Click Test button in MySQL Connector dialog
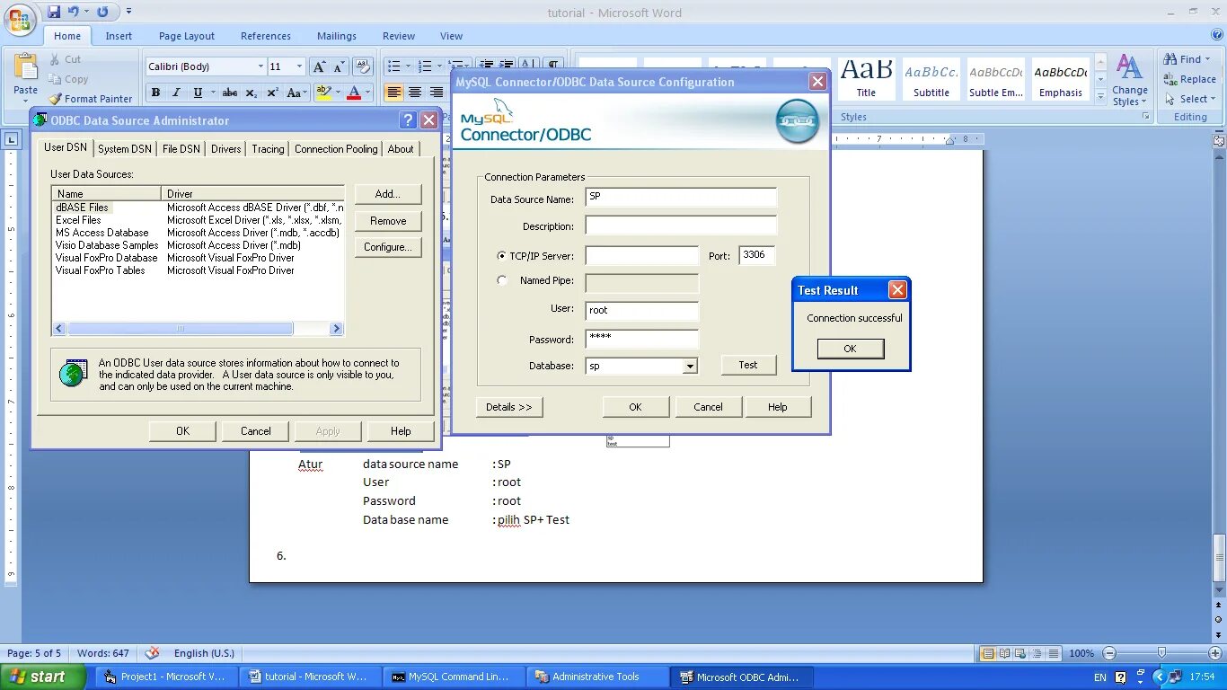 pos(748,365)
